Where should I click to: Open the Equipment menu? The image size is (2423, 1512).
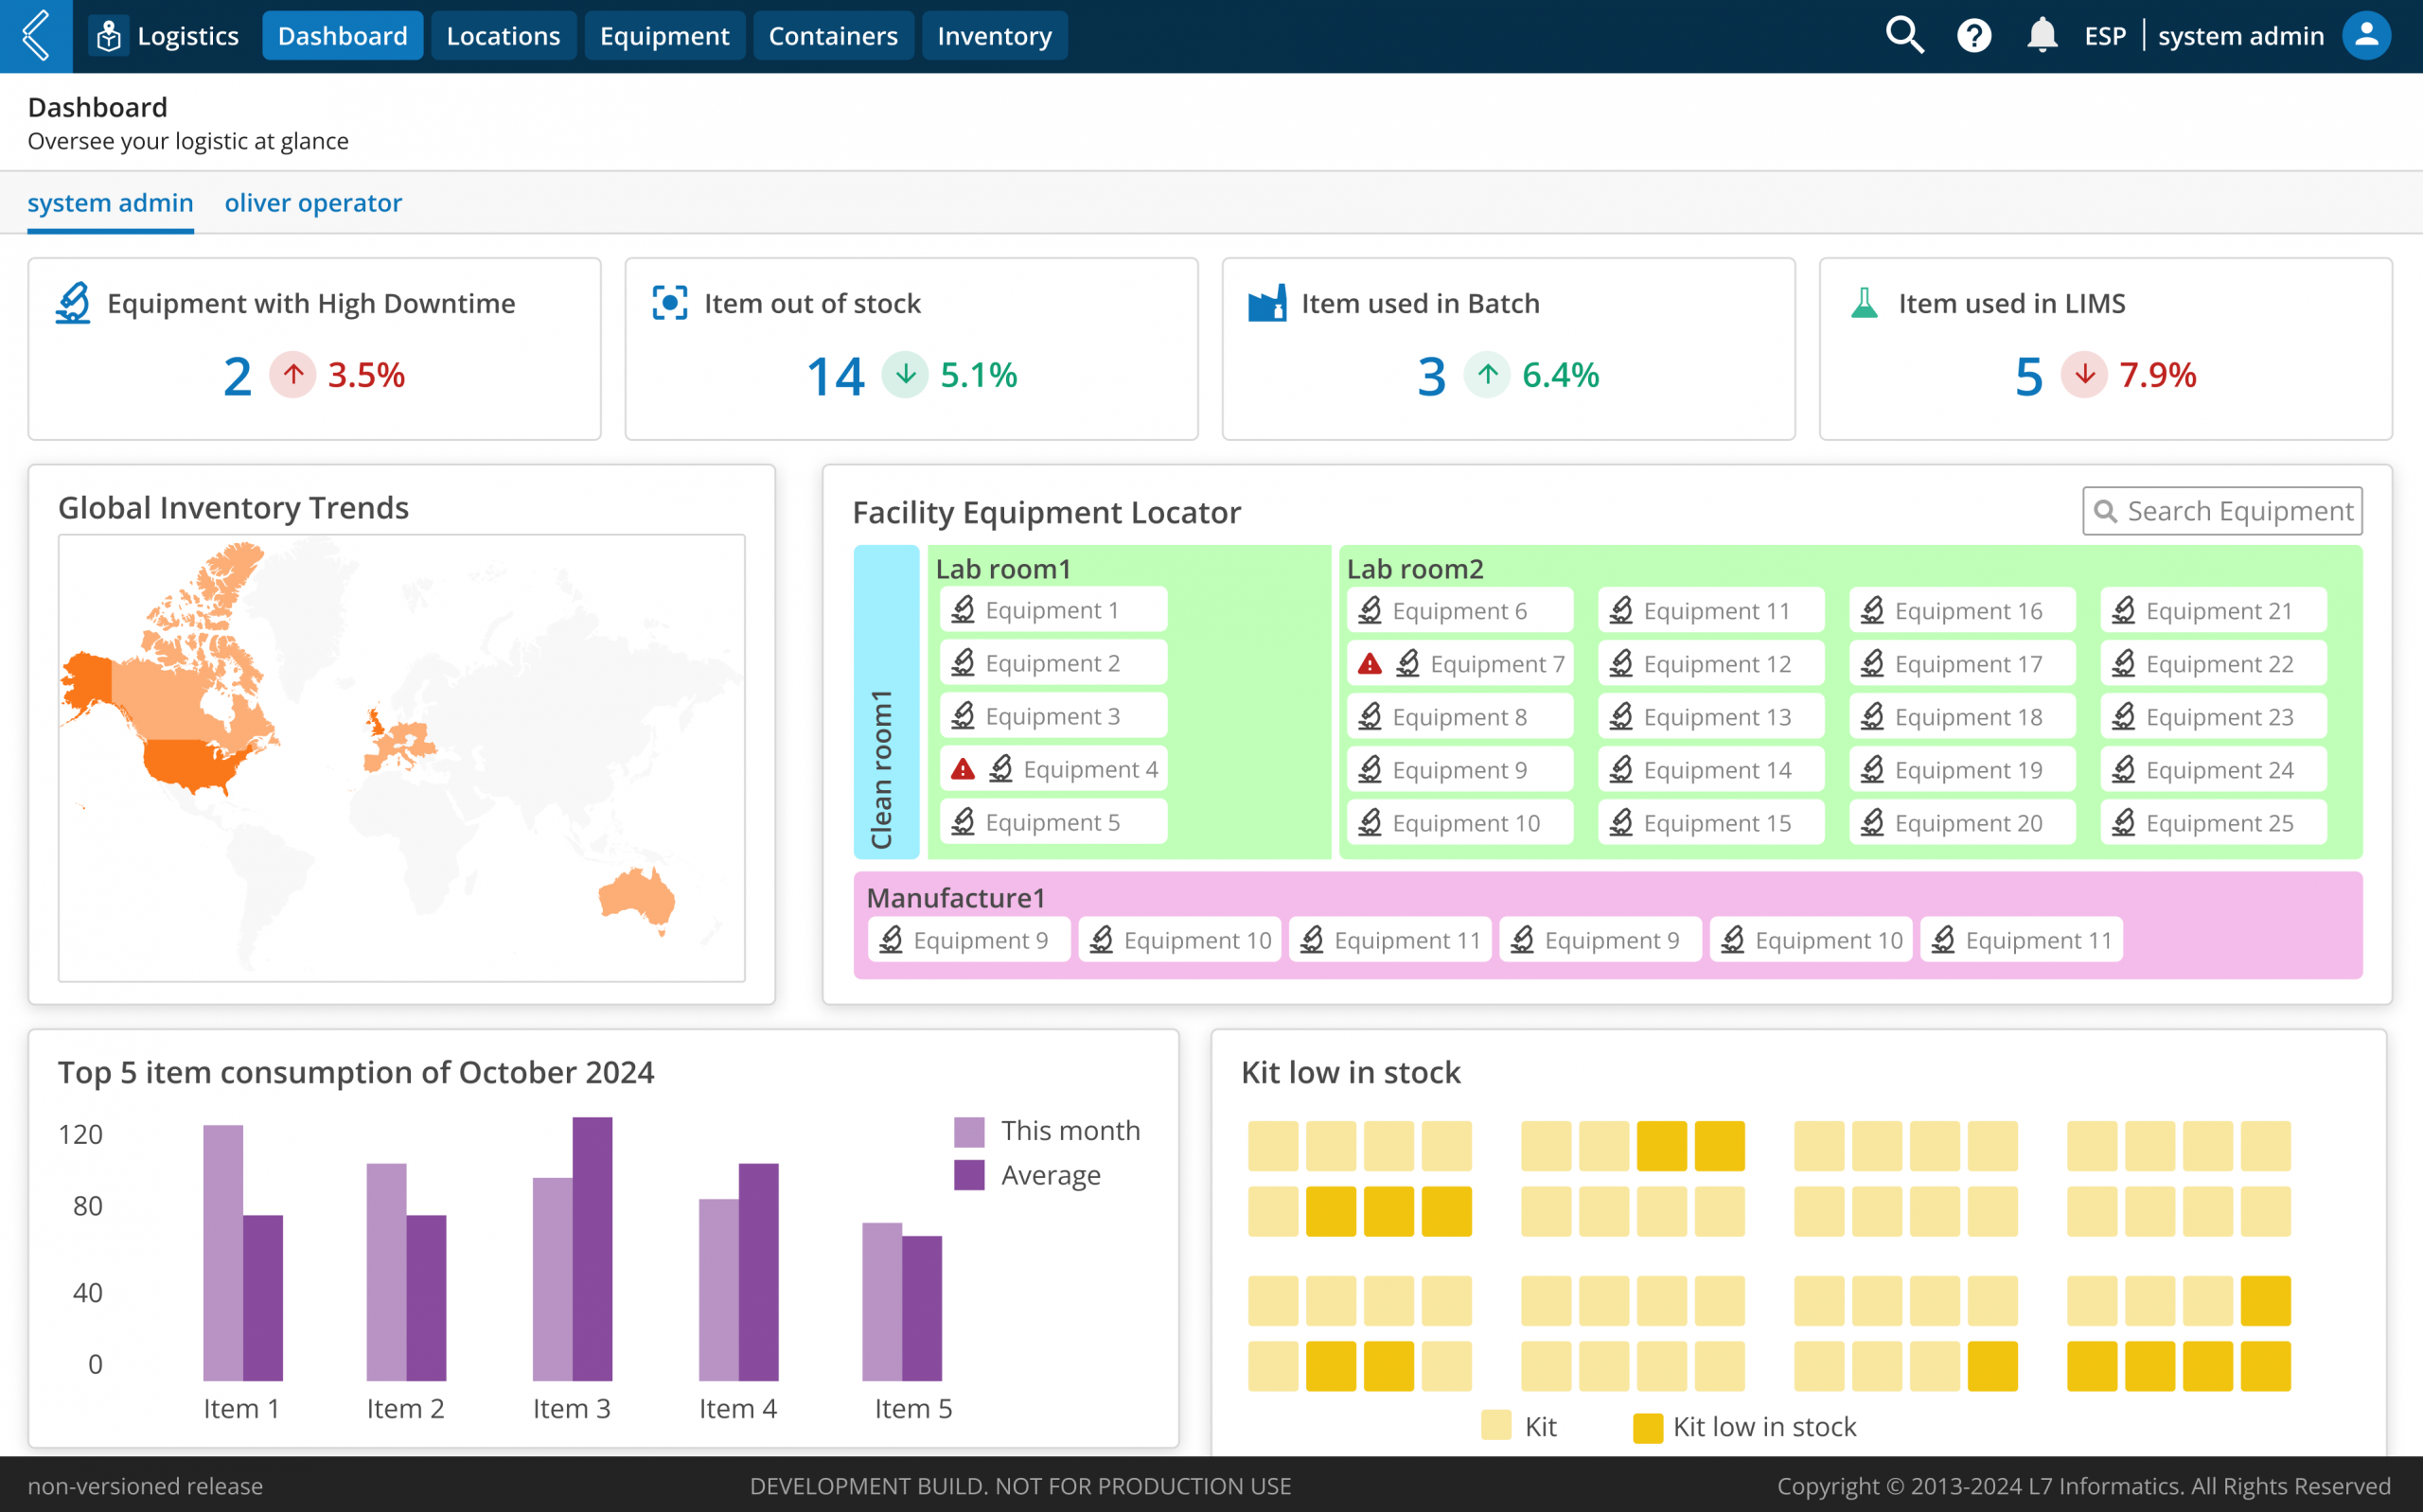664,36
